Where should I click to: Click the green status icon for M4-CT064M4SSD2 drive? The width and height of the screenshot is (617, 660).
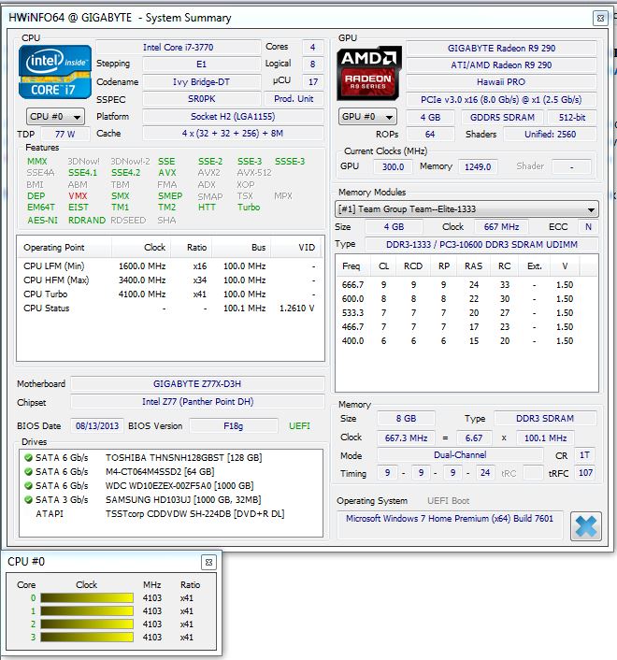(x=29, y=471)
